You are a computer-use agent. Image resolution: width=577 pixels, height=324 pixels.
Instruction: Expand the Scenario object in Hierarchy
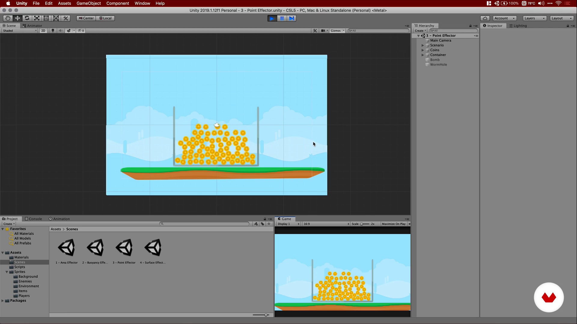[423, 45]
